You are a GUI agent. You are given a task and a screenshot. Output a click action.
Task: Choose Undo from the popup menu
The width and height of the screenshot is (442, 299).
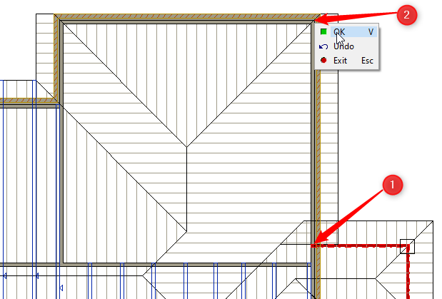[343, 46]
